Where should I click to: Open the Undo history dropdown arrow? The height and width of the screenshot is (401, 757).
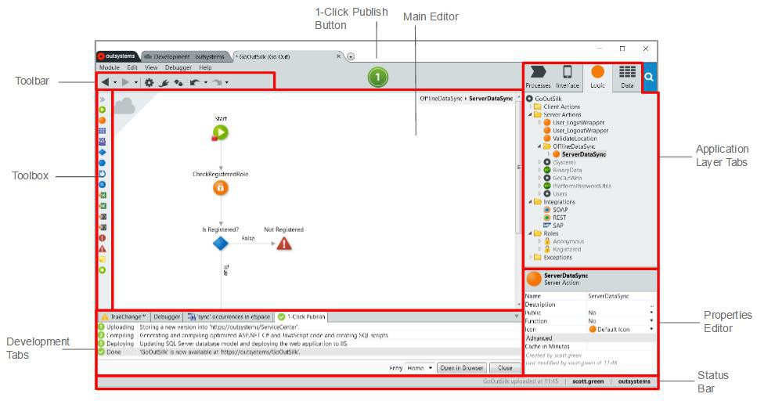206,82
